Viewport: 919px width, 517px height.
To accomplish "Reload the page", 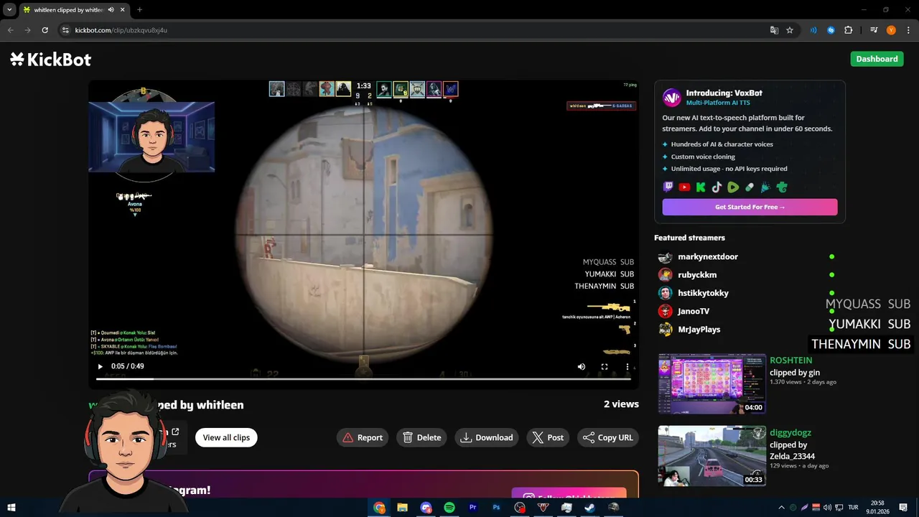I will 45,30.
